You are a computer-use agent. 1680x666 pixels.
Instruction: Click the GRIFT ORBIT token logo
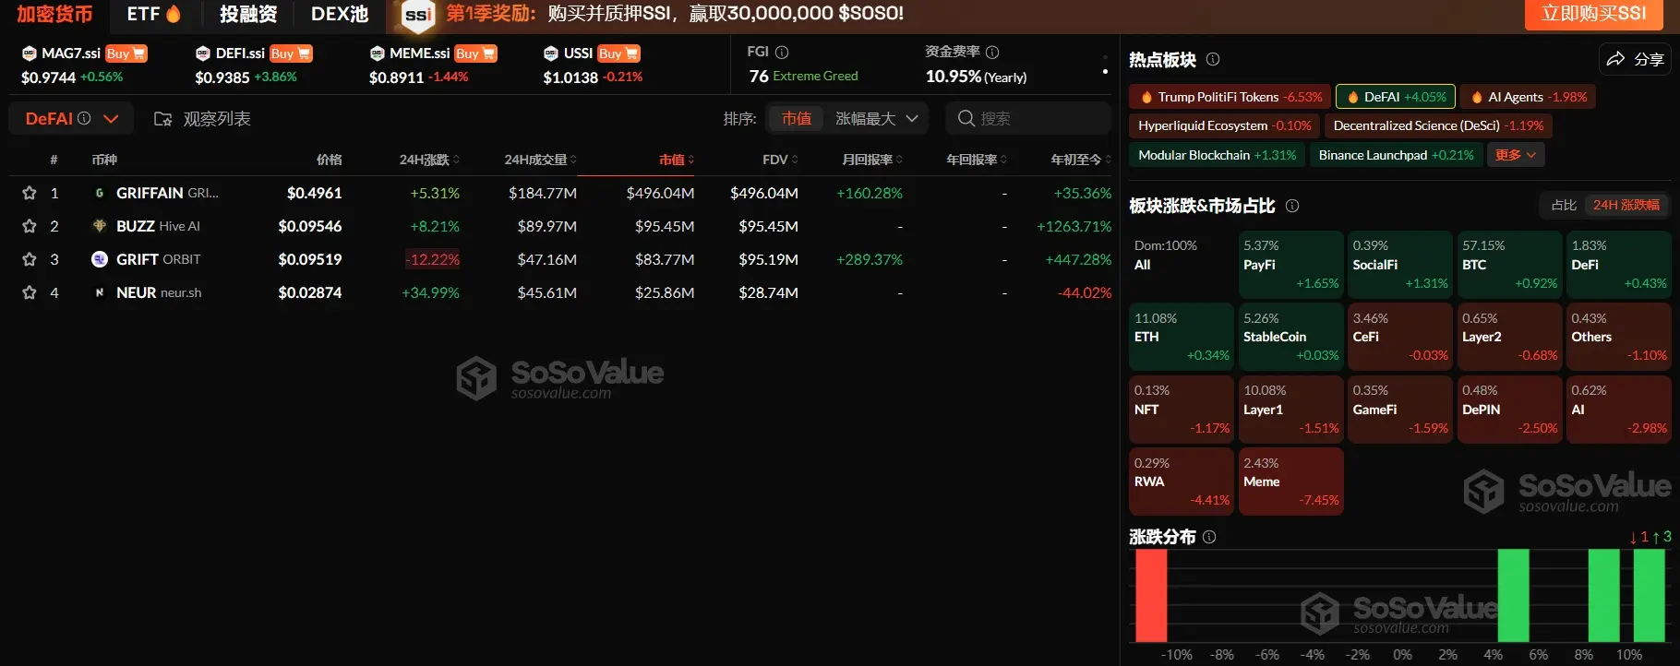[100, 259]
